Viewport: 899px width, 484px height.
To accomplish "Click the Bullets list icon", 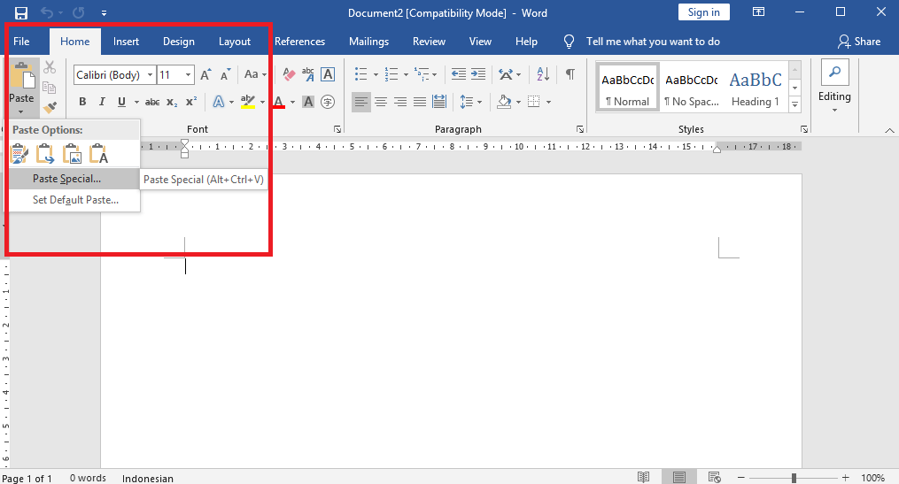I will (360, 74).
